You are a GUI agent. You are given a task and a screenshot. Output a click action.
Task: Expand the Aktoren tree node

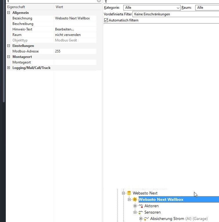(135, 206)
